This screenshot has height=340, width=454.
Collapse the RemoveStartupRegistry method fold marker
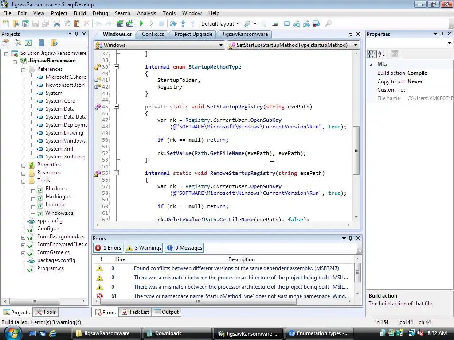coord(117,173)
